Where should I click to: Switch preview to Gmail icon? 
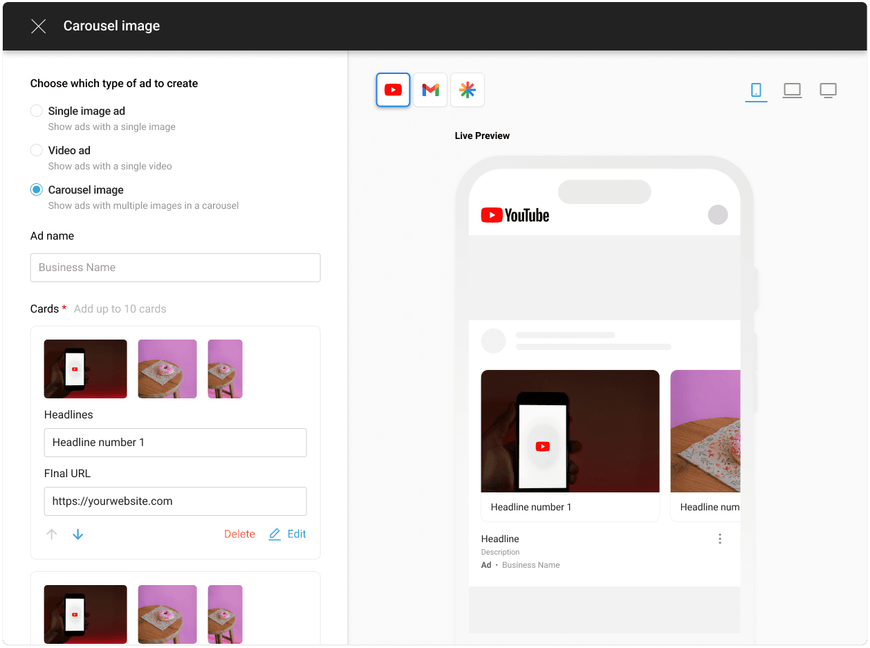tap(430, 90)
